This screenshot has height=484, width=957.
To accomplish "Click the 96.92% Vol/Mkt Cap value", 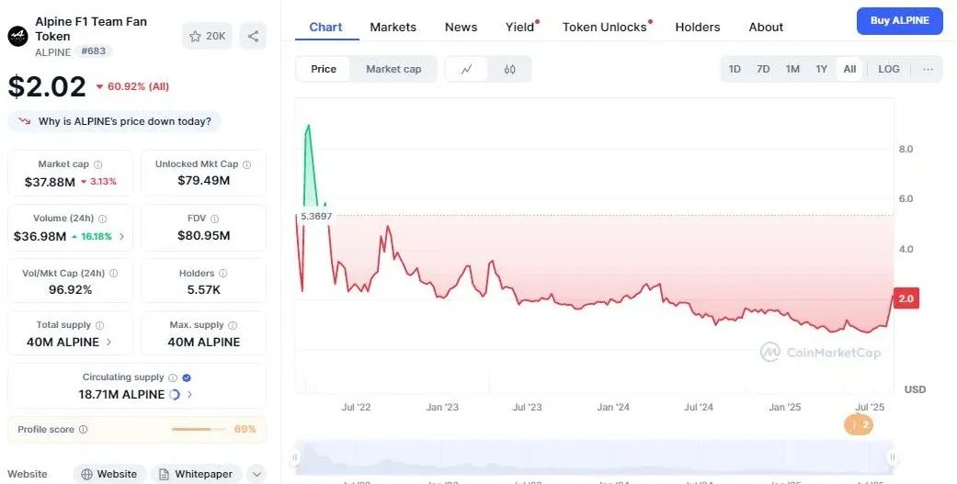I will (x=70, y=289).
